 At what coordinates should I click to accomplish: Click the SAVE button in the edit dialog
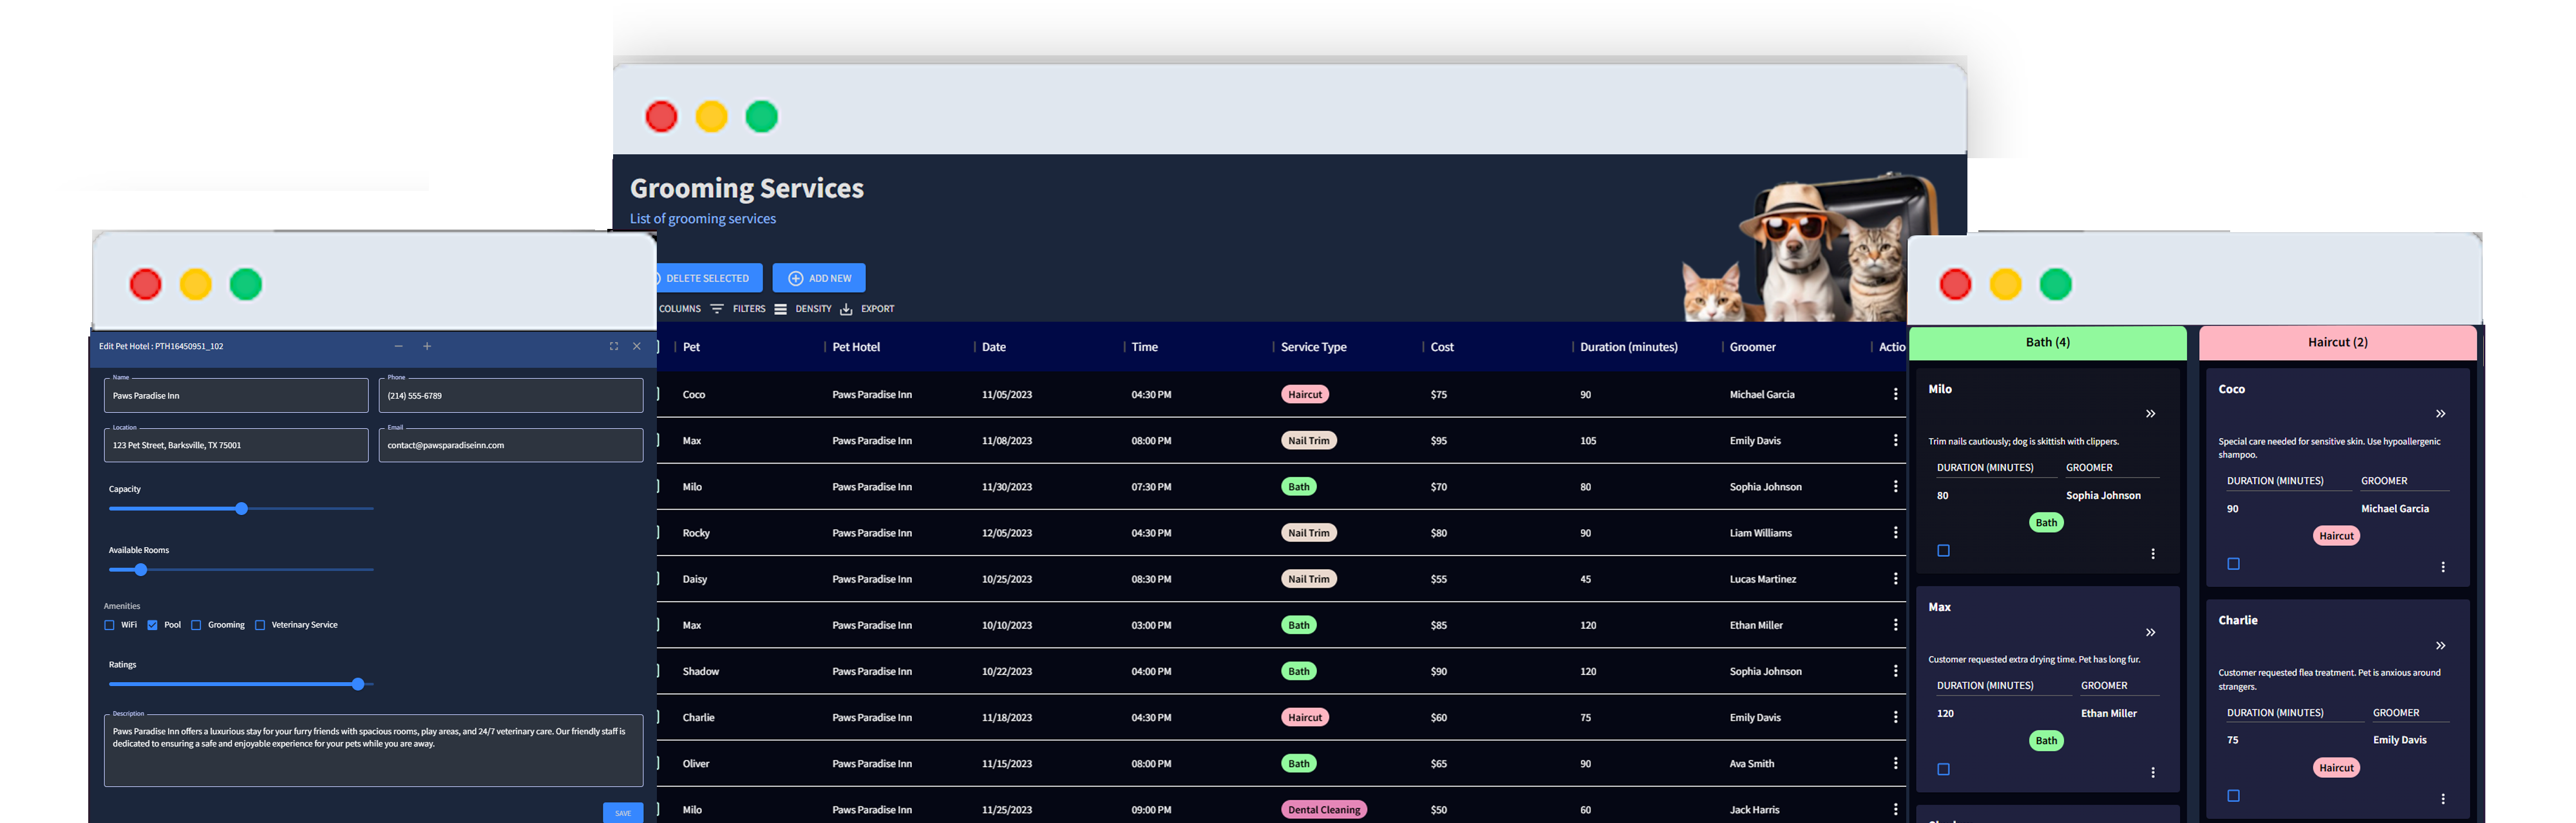click(622, 812)
